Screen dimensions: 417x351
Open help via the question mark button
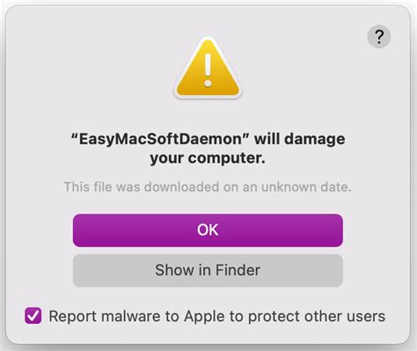(x=379, y=37)
